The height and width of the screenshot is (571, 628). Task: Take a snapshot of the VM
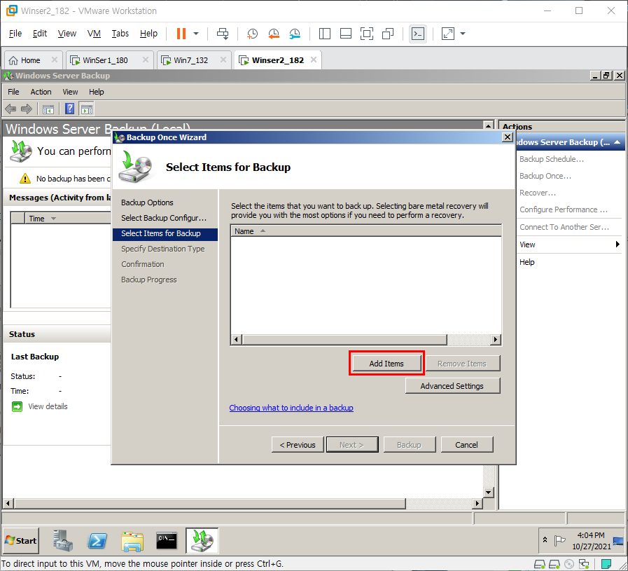tap(252, 34)
